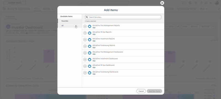
Task: Select the 'AltviaOne: IR Ops Reports' name
Action: point(102,32)
